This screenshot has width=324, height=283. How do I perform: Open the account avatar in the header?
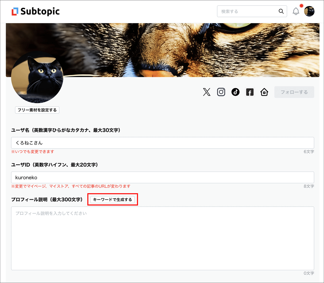(x=309, y=11)
